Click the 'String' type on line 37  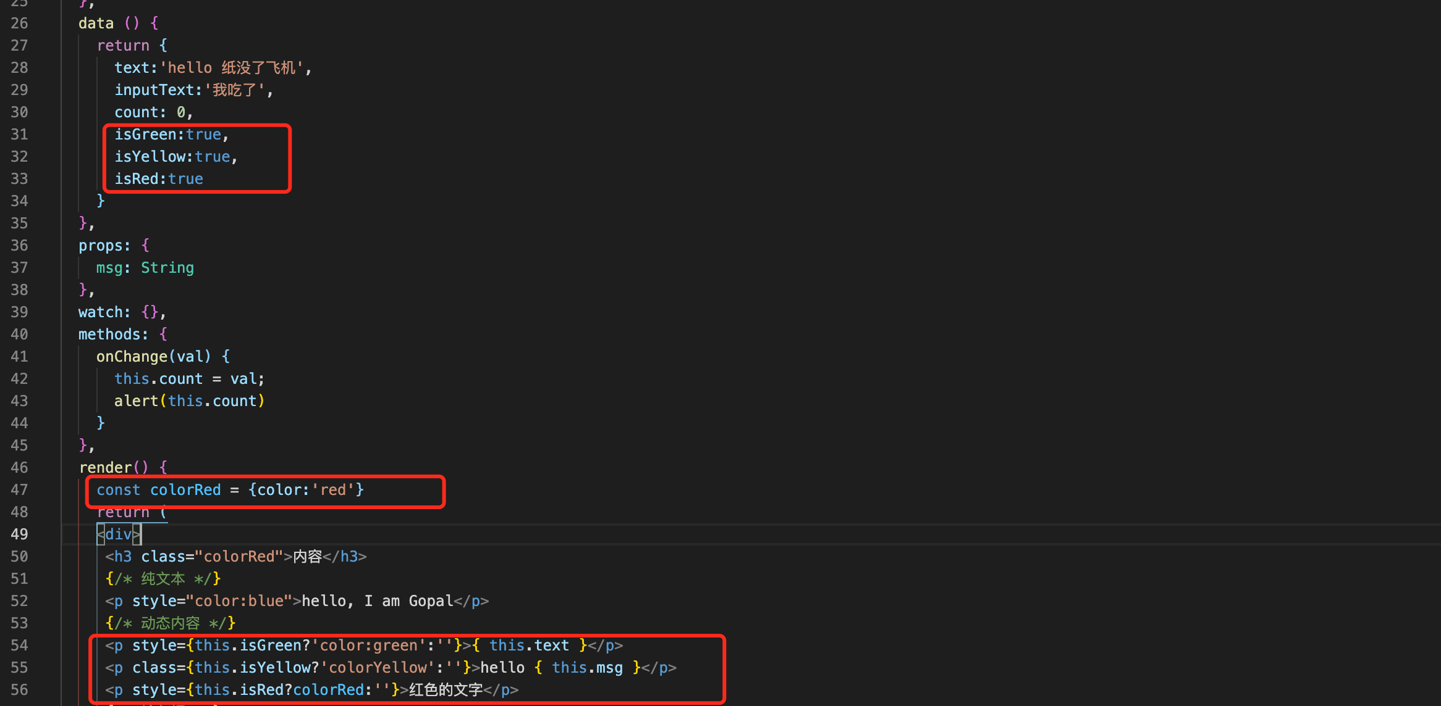tap(167, 268)
